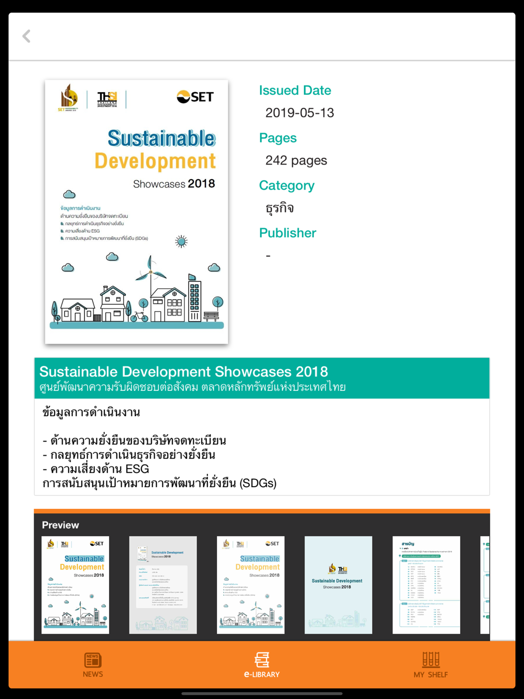Open fourth light-blue title preview page
The image size is (524, 699).
(339, 585)
